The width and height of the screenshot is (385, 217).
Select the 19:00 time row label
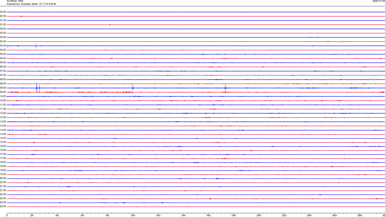3,170
